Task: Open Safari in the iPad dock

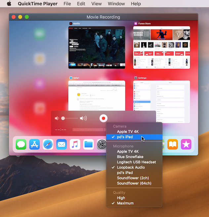Action: pyautogui.click(x=48, y=144)
